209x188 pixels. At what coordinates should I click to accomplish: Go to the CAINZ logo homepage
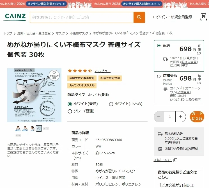tap(15, 17)
